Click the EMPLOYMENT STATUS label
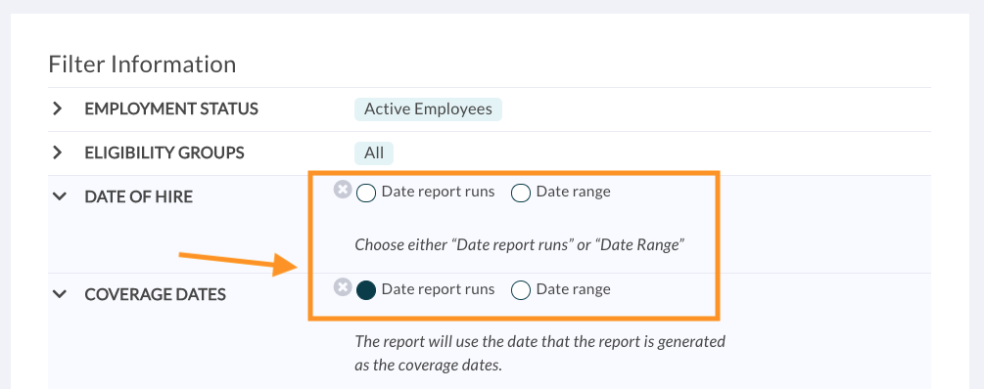The image size is (984, 389). pos(171,109)
